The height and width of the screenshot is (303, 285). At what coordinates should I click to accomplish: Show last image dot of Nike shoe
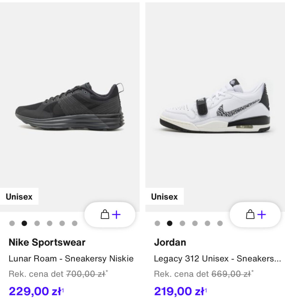coord(75,223)
